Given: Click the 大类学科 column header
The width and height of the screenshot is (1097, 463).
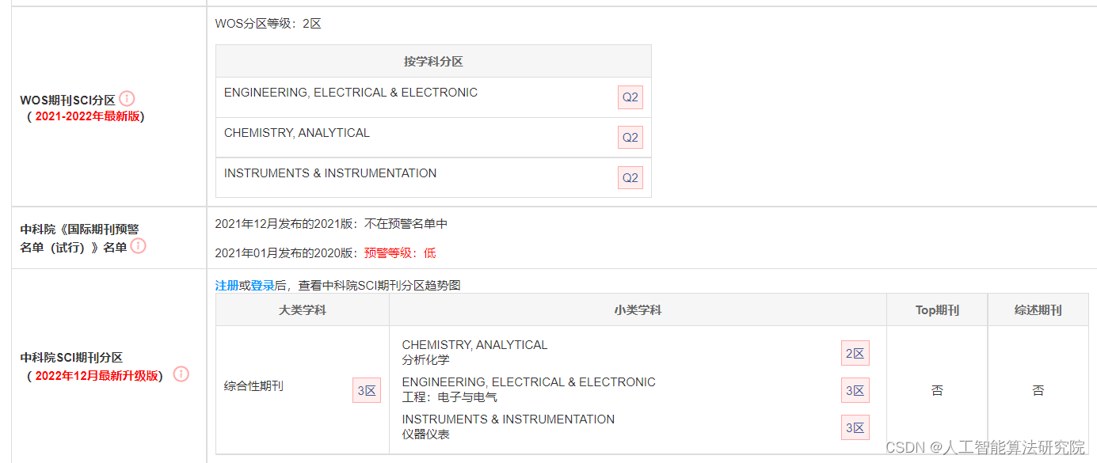Looking at the screenshot, I should point(302,310).
